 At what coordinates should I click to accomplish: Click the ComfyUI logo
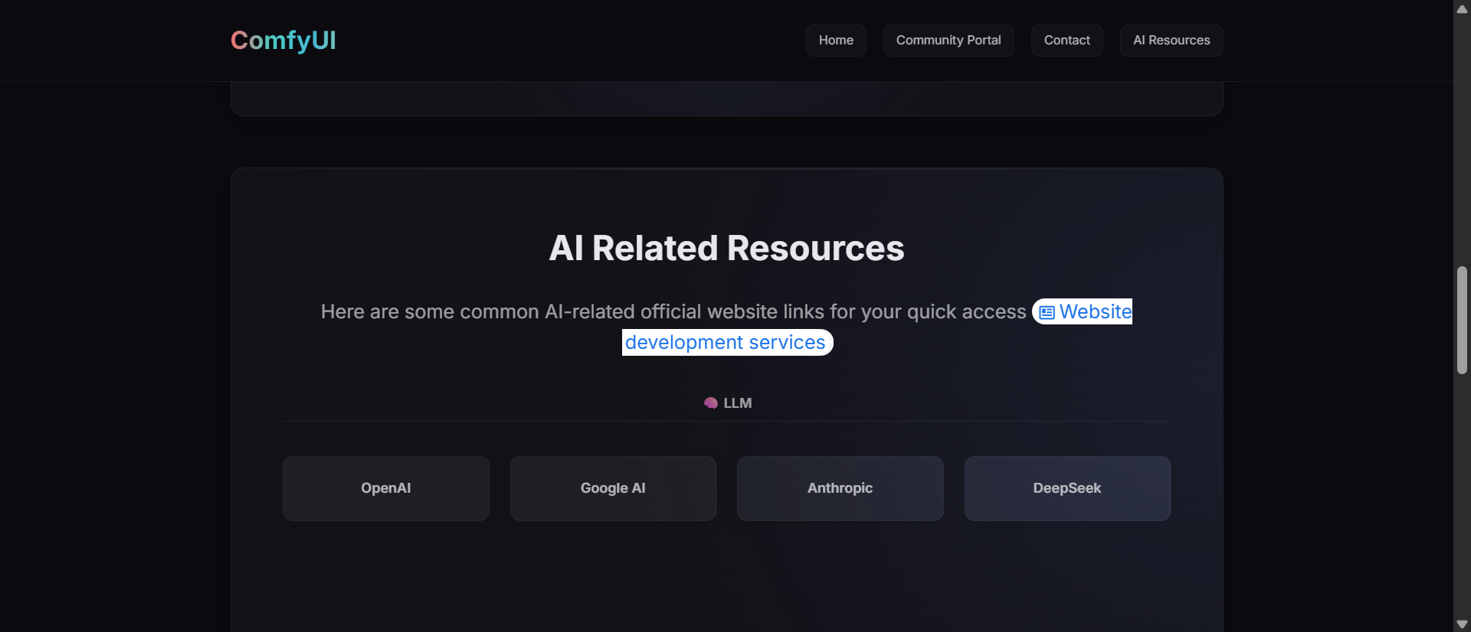pos(283,41)
